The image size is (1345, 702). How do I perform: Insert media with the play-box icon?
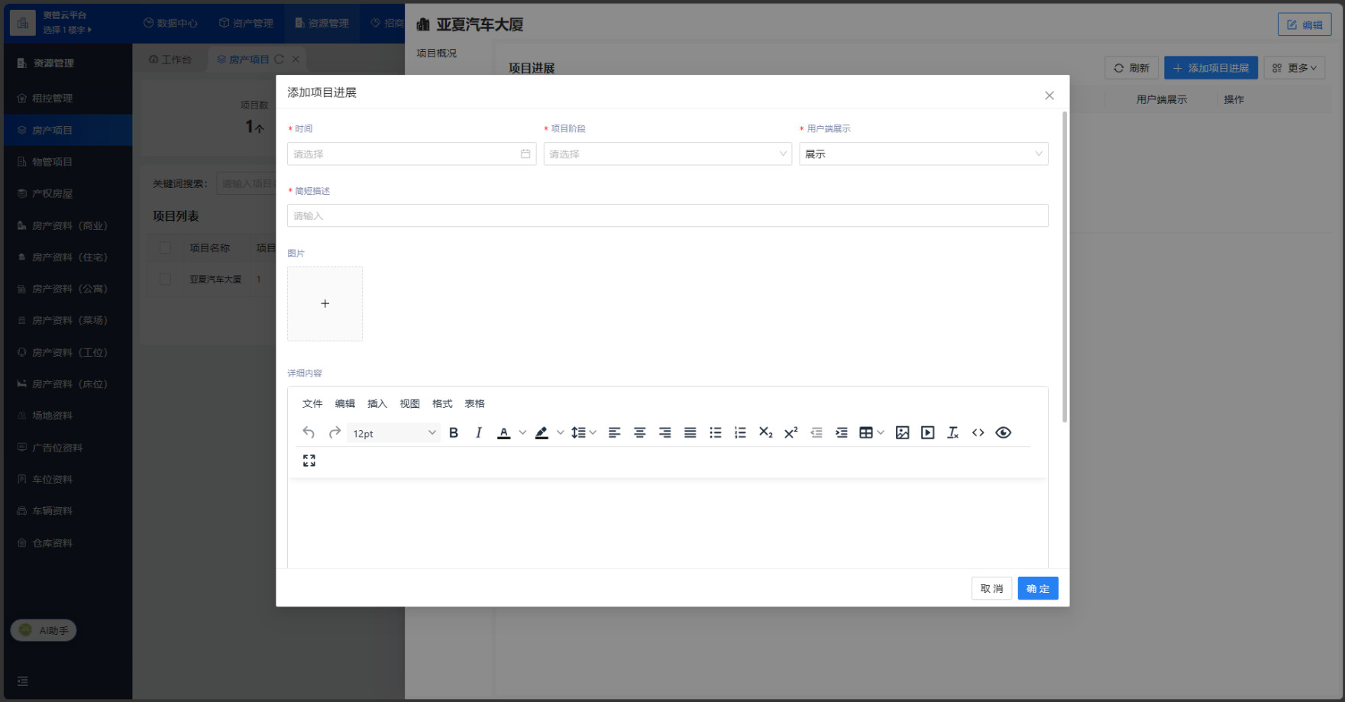click(928, 433)
